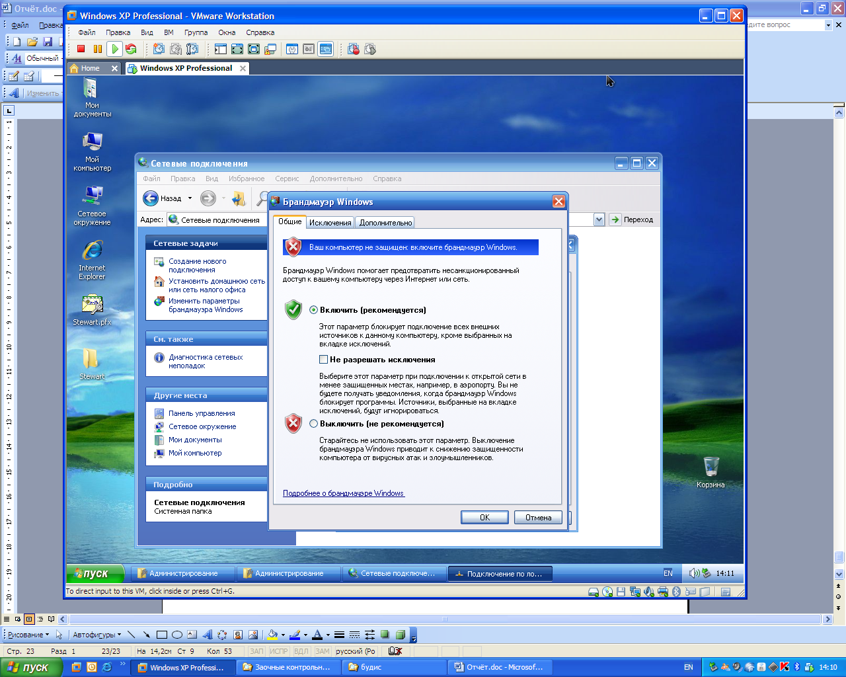Switch to the 'Исключения' firewall tab
The width and height of the screenshot is (846, 677).
[330, 223]
